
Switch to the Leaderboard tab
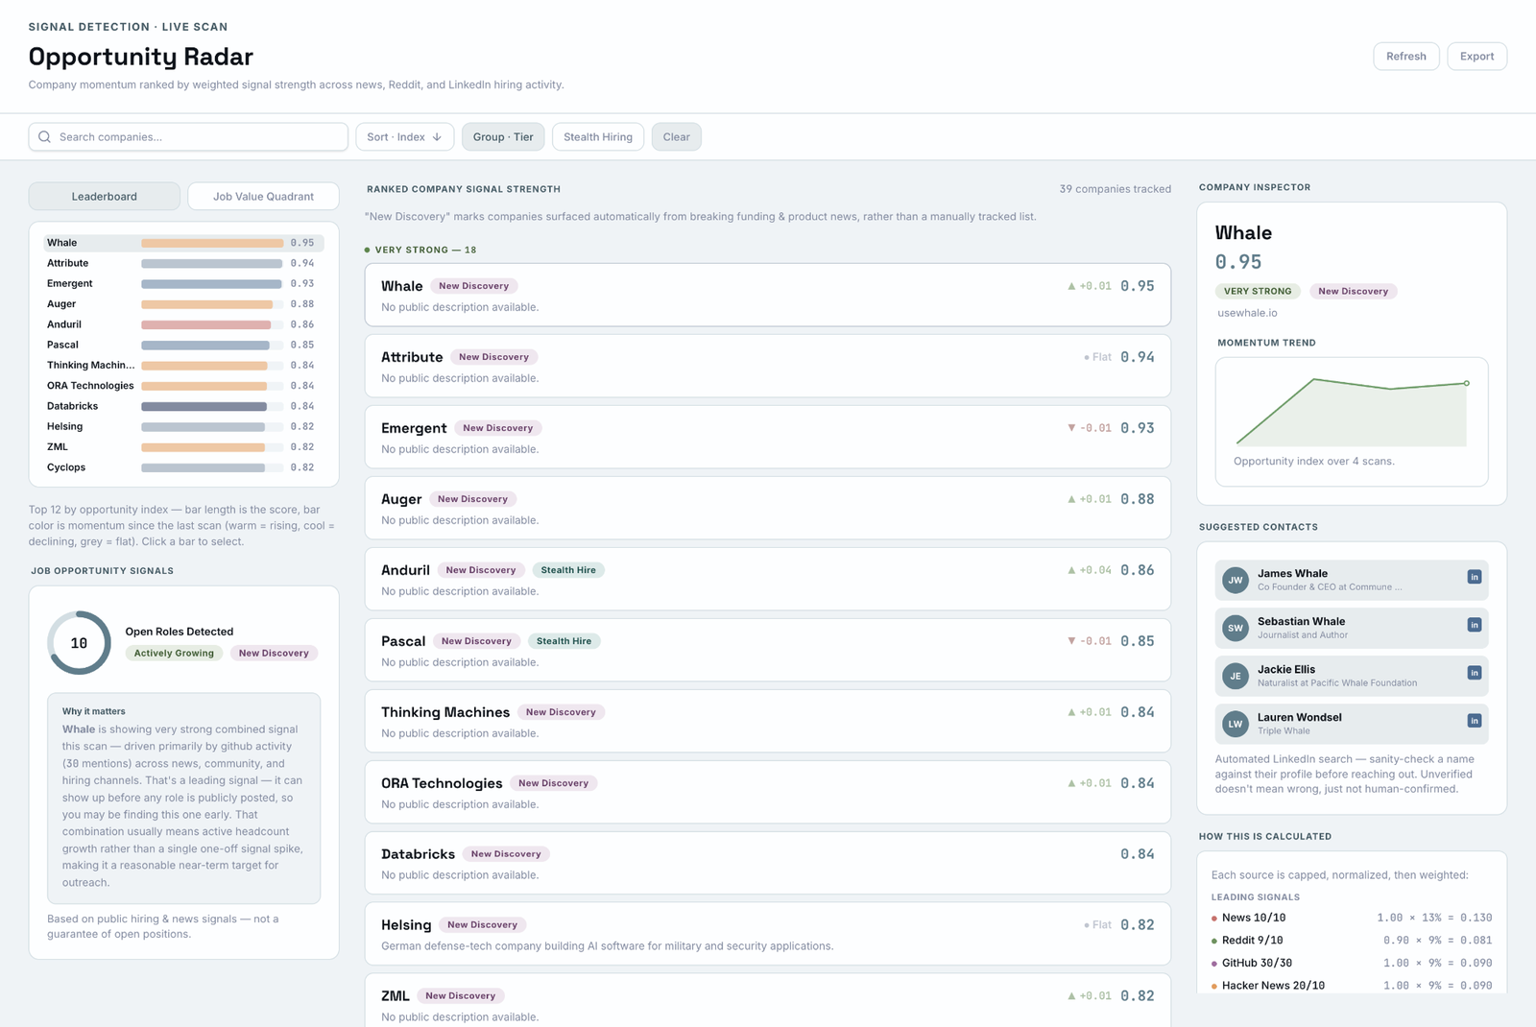click(x=105, y=196)
